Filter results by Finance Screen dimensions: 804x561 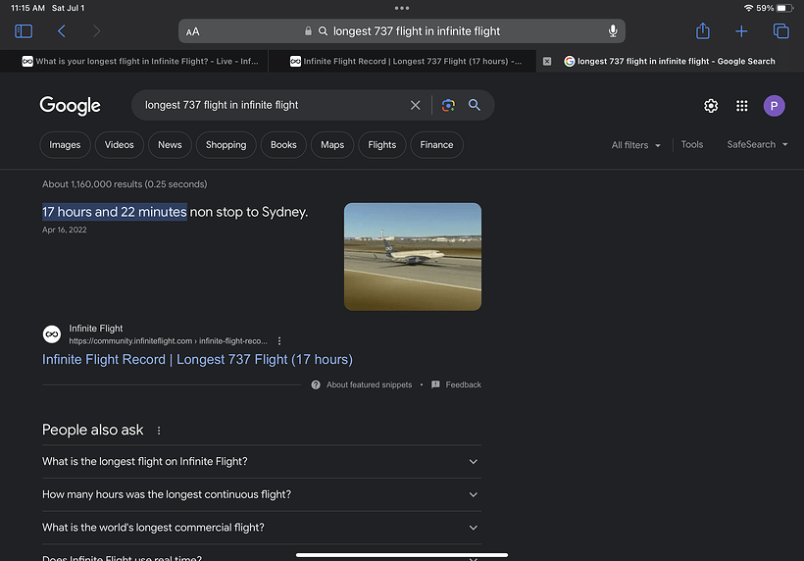(437, 145)
